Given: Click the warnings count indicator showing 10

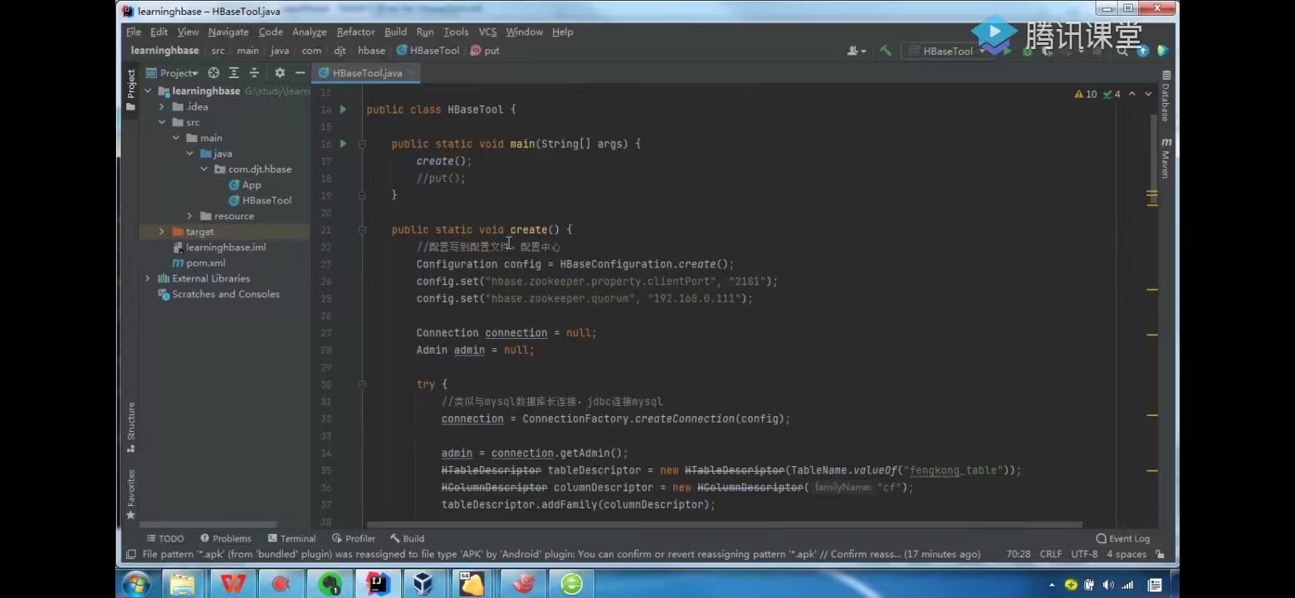Looking at the screenshot, I should point(1086,94).
